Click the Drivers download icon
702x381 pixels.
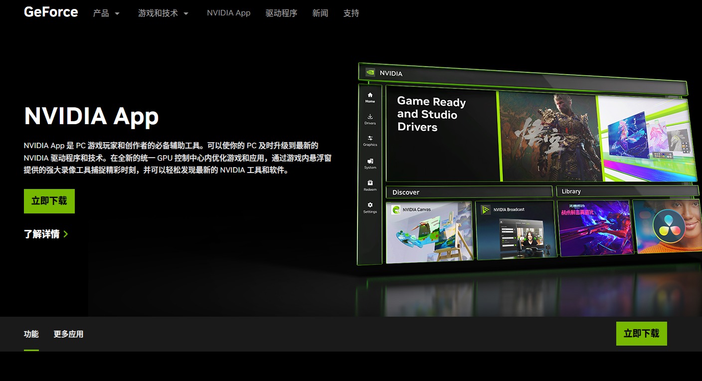(x=370, y=117)
